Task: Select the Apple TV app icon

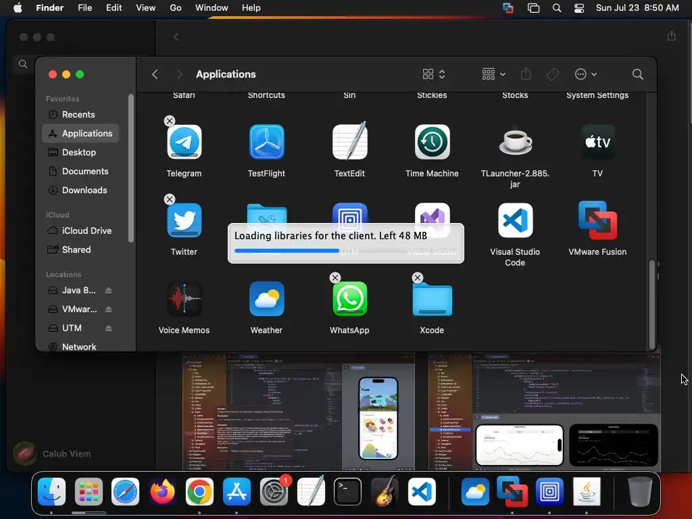Action: point(597,142)
